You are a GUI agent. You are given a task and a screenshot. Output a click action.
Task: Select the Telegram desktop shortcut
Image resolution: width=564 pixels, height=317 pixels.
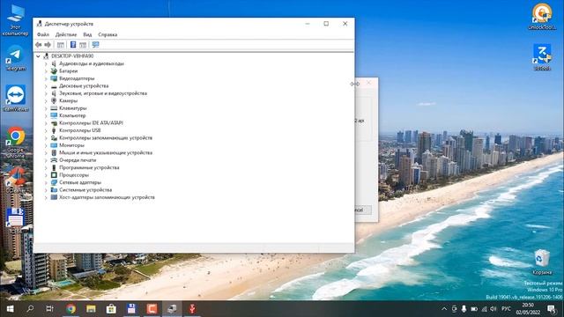coord(16,57)
